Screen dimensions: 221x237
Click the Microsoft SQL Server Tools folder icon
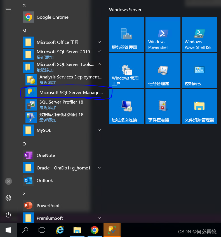point(28,67)
